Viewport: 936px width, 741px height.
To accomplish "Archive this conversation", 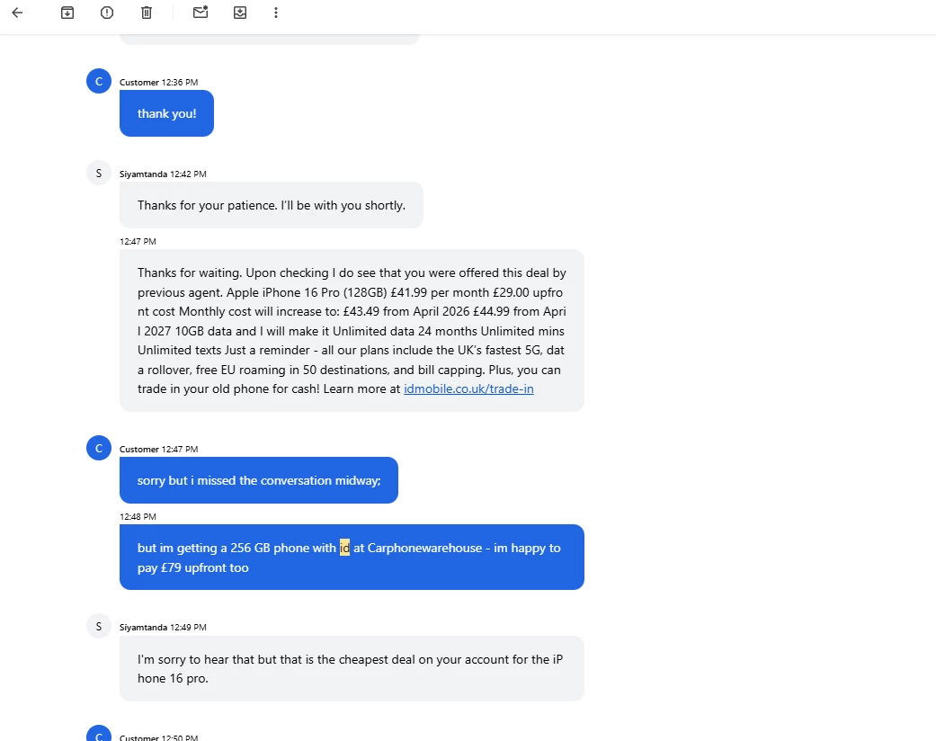I will pos(67,13).
